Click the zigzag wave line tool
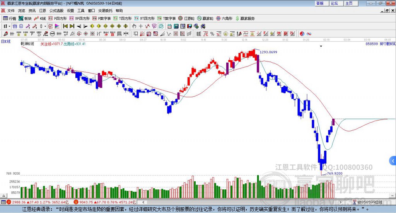This screenshot has height=213, width=396. 169,34
